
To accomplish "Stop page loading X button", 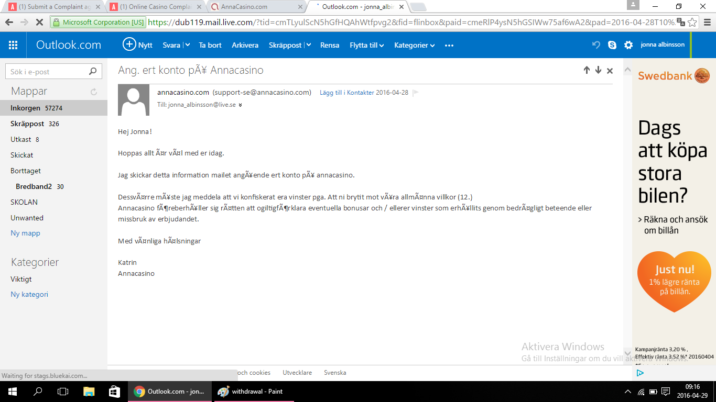I will [x=39, y=23].
